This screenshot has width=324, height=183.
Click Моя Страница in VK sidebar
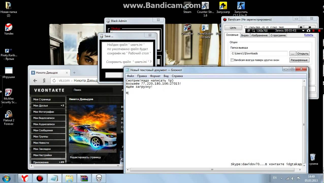pyautogui.click(x=48, y=99)
